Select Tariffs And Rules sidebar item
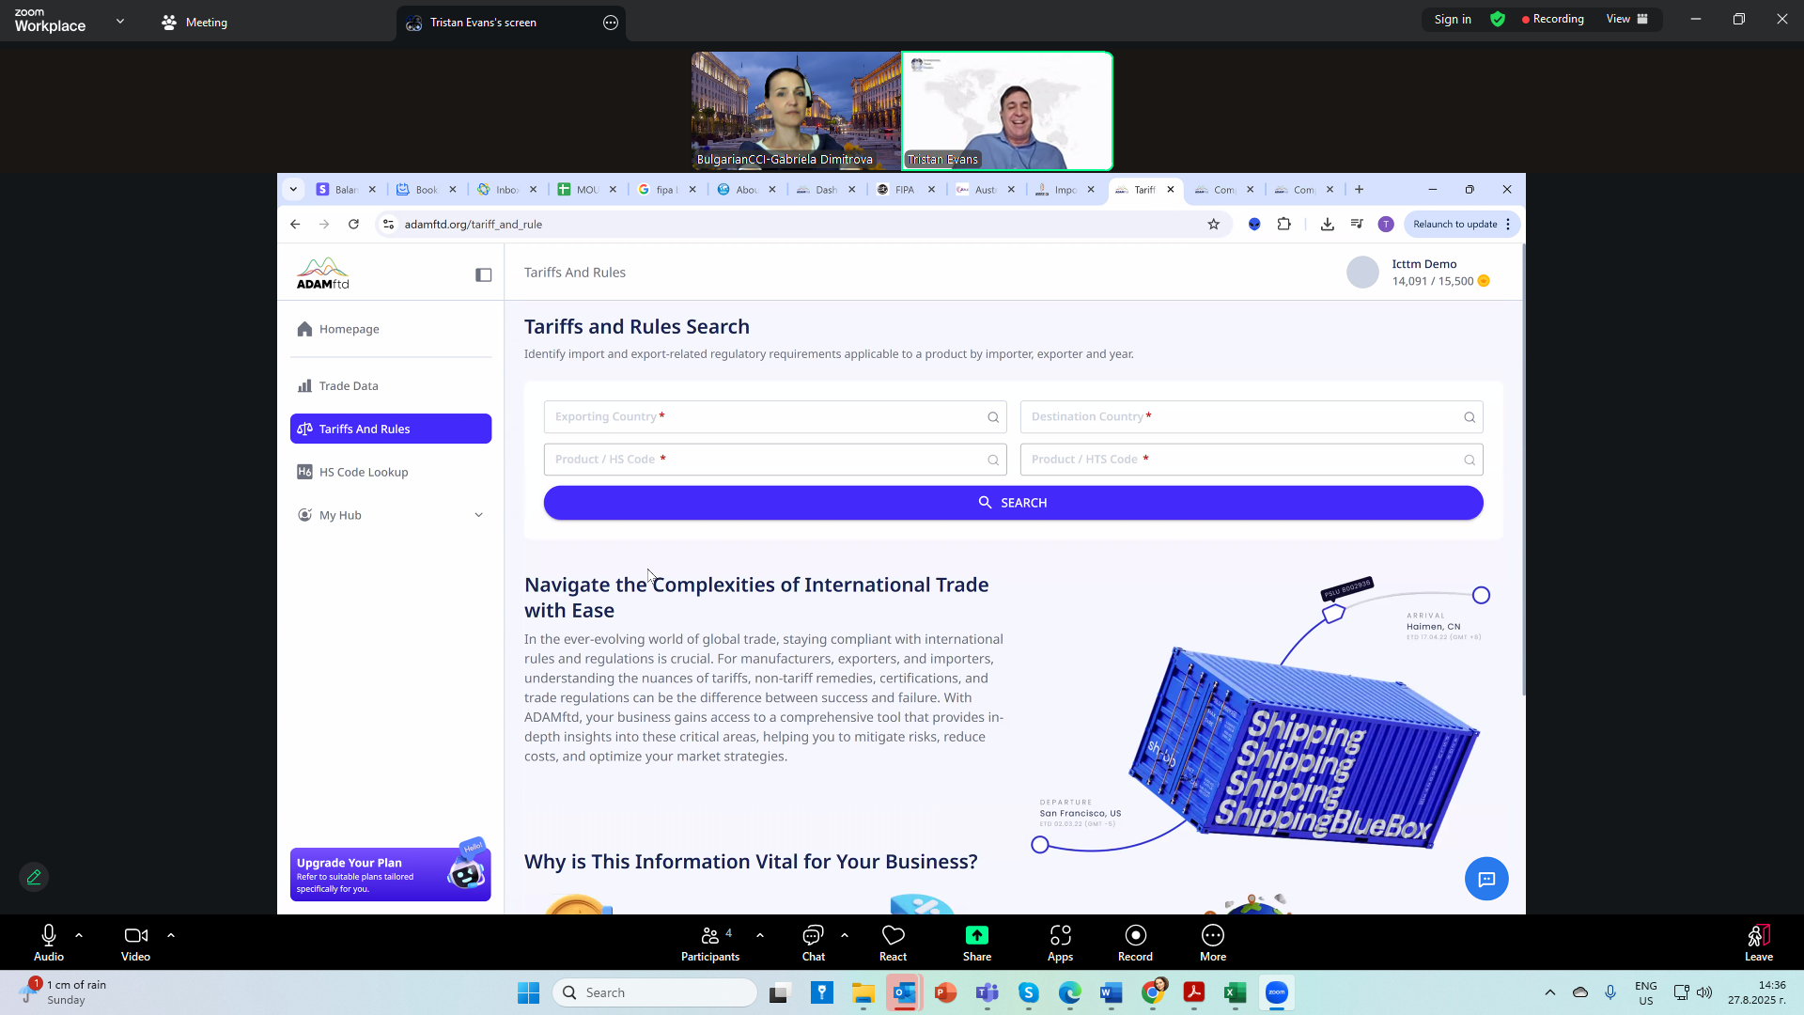 tap(390, 429)
